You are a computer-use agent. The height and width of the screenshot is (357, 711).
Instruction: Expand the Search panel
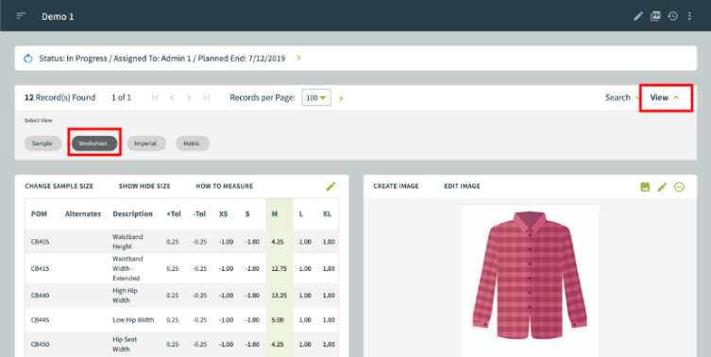click(x=622, y=97)
